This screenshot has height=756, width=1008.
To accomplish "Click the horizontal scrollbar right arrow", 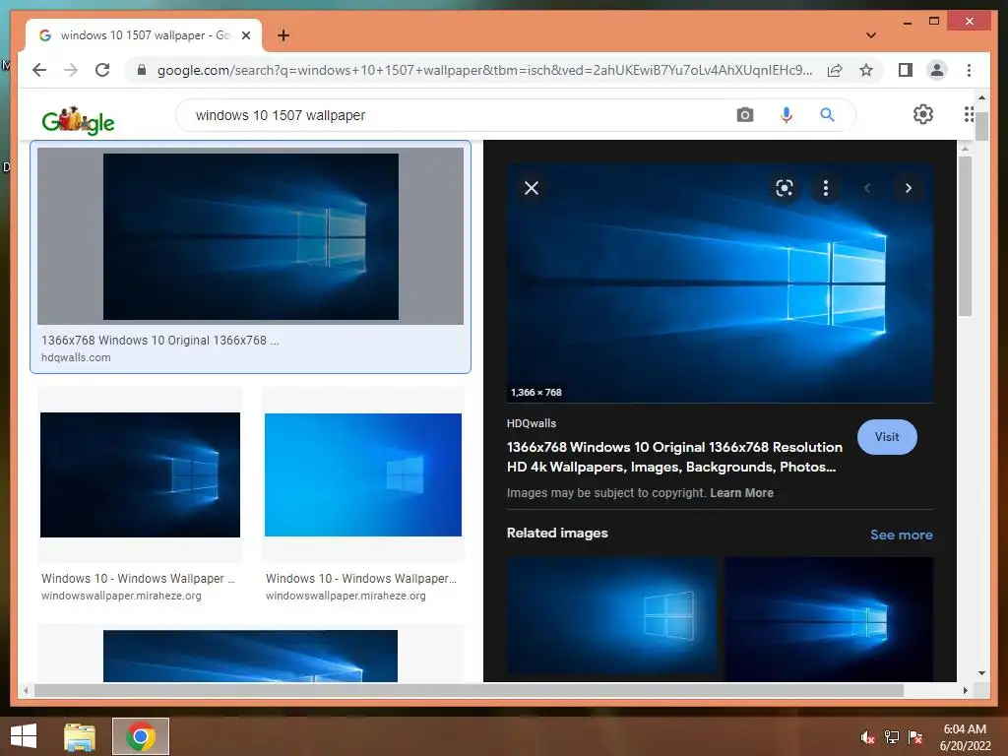I will (965, 690).
